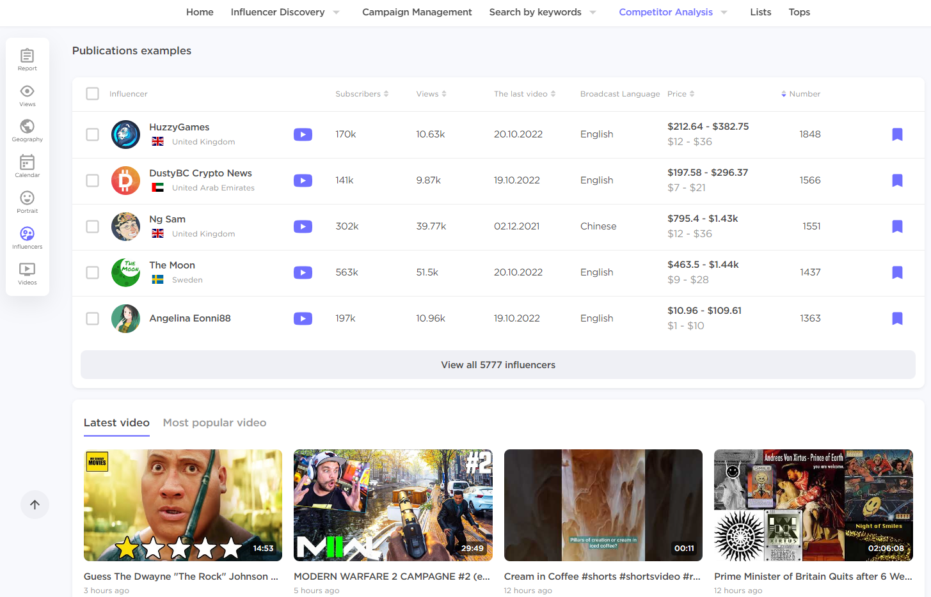Open the Views sidebar icon
Viewport: 931px width, 597px height.
(x=27, y=95)
